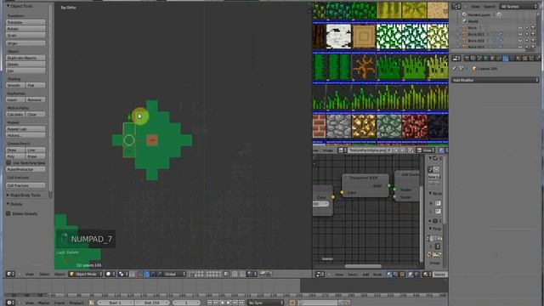This screenshot has height=306, width=544.
Task: Click play reverse animation button
Action: pyautogui.click(x=222, y=303)
